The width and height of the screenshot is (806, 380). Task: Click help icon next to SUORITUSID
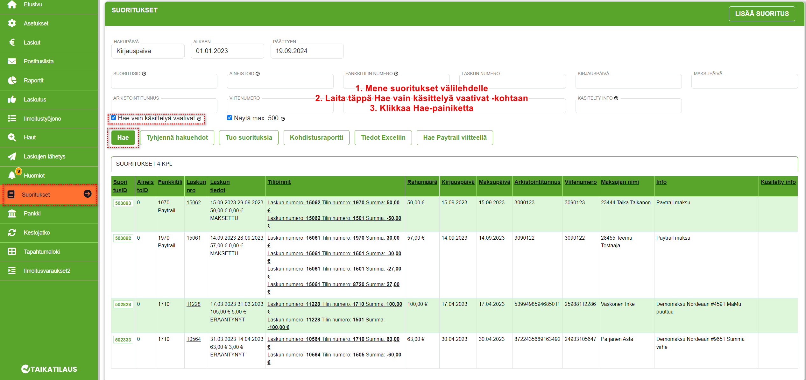point(144,74)
